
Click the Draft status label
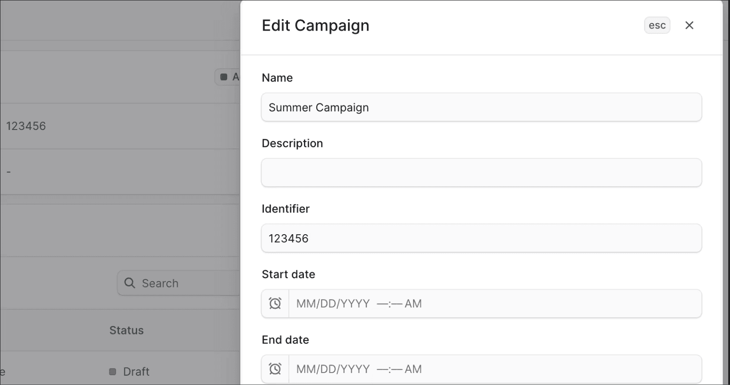click(x=136, y=372)
